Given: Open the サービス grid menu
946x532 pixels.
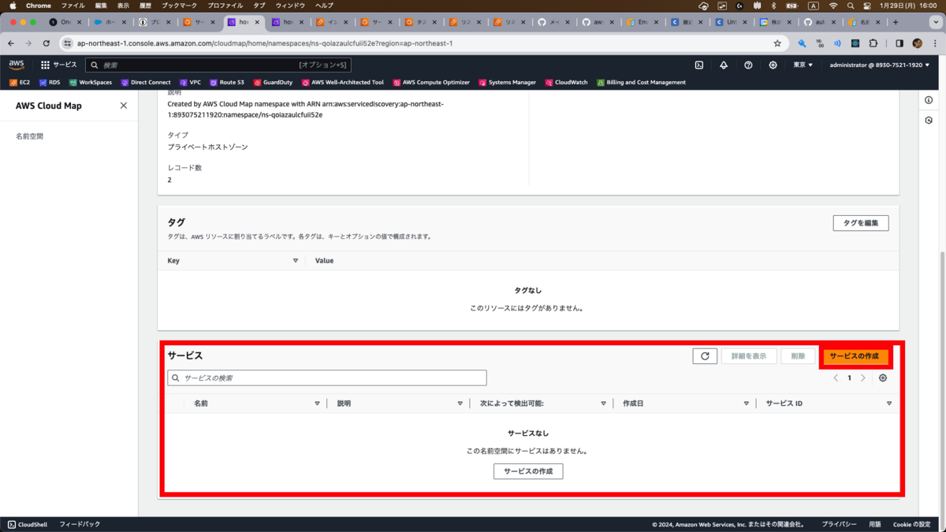Looking at the screenshot, I should click(x=59, y=65).
